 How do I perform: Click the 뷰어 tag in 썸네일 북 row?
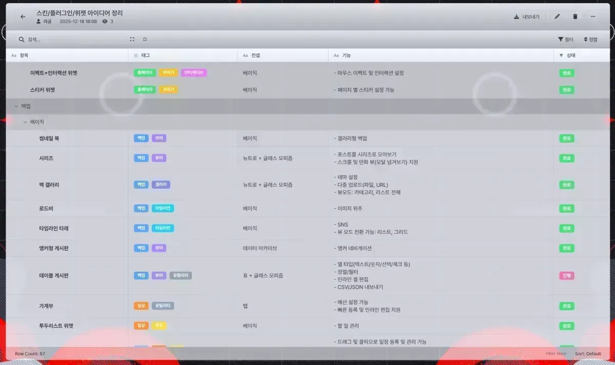159,138
